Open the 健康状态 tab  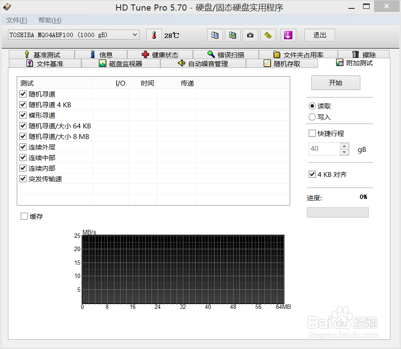point(160,55)
